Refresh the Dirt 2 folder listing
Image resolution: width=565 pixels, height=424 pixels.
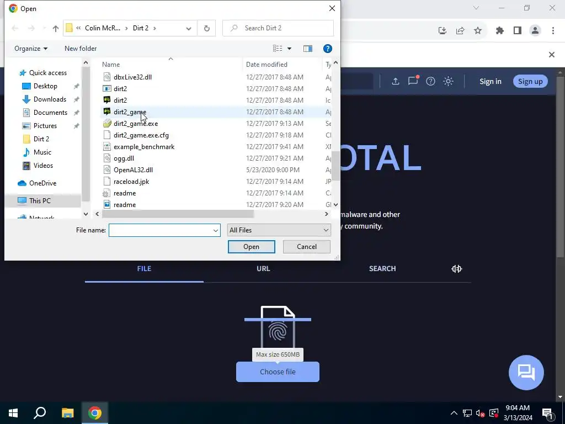[x=206, y=28]
